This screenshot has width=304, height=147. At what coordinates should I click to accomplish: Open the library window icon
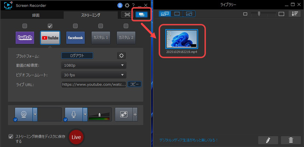tap(142, 15)
